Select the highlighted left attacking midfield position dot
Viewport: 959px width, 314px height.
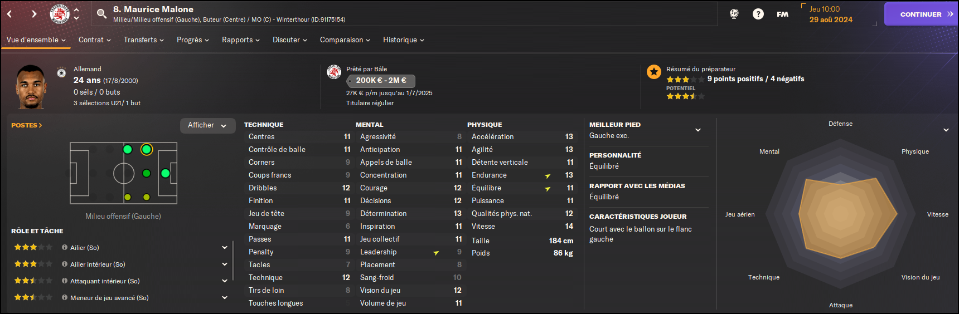coord(147,149)
